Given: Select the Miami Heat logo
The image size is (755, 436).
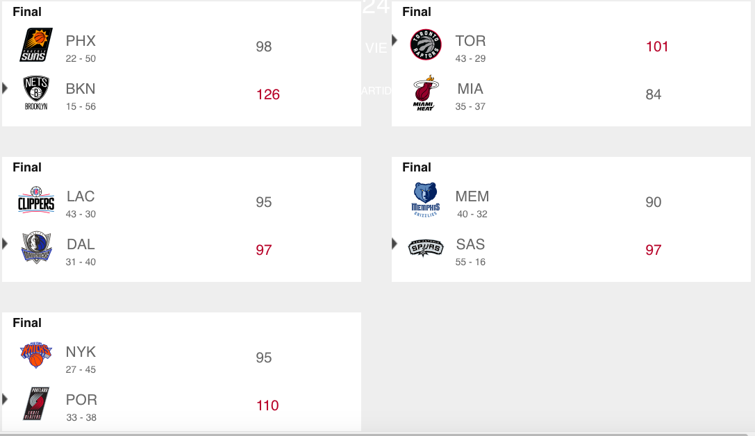Looking at the screenshot, I should pyautogui.click(x=426, y=93).
